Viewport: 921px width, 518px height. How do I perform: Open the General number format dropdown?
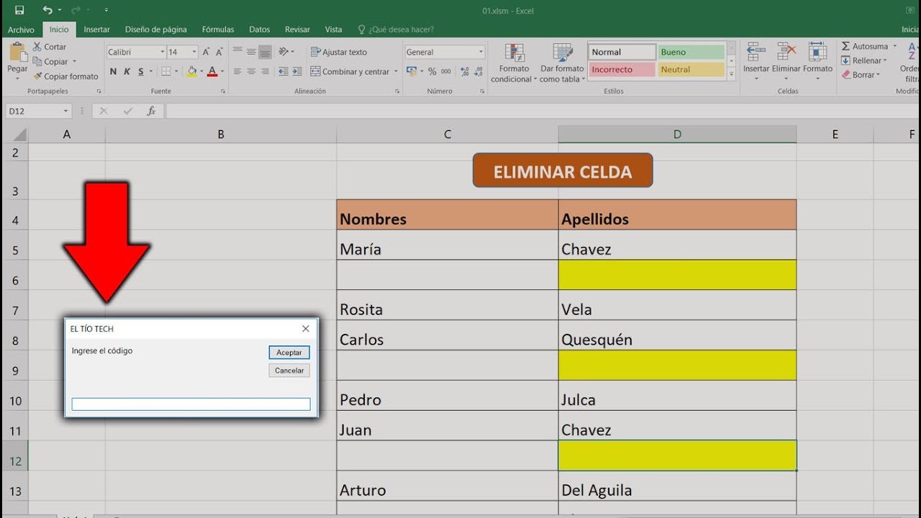tap(481, 53)
